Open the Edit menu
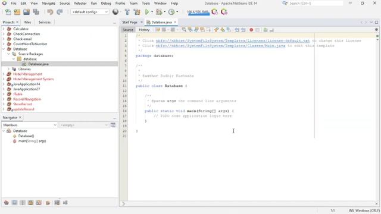Image resolution: width=381 pixels, height=214 pixels. [23, 4]
